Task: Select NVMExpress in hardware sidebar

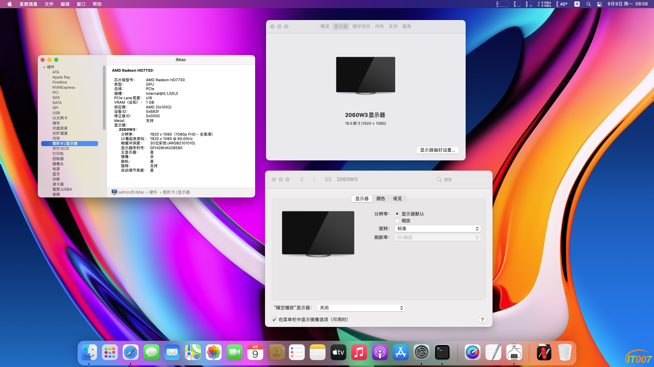Action: 64,87
